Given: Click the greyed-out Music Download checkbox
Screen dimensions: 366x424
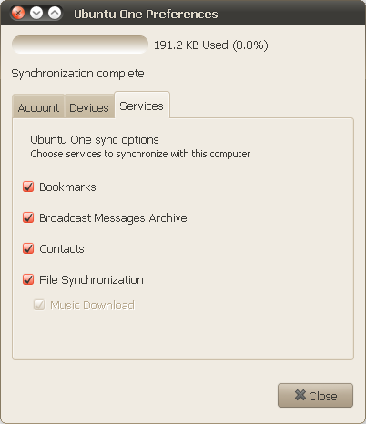Looking at the screenshot, I should coord(39,305).
